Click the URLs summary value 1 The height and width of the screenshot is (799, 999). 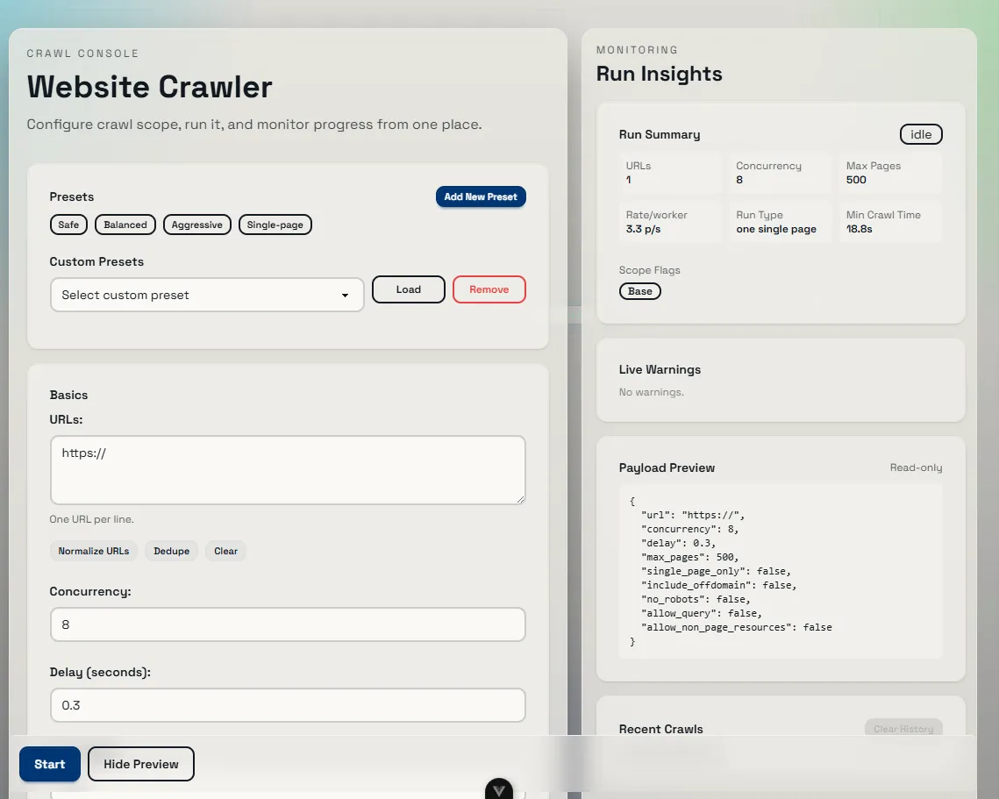[628, 180]
